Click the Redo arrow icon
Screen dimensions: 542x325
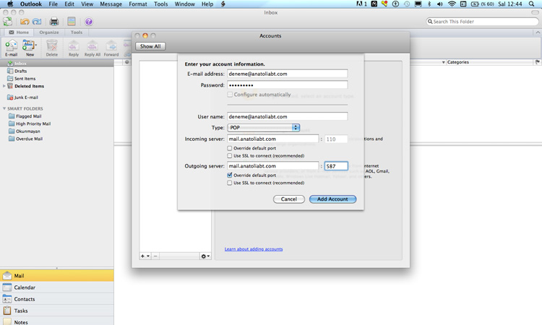pyautogui.click(x=37, y=22)
